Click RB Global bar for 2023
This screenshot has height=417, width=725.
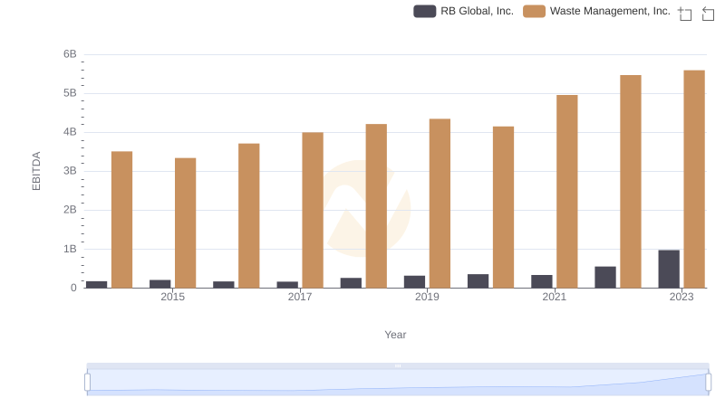(x=669, y=269)
